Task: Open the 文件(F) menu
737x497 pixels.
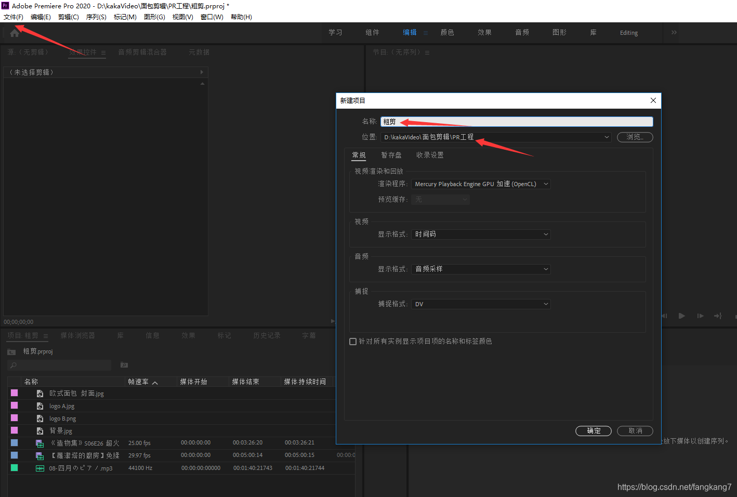Action: 14,17
